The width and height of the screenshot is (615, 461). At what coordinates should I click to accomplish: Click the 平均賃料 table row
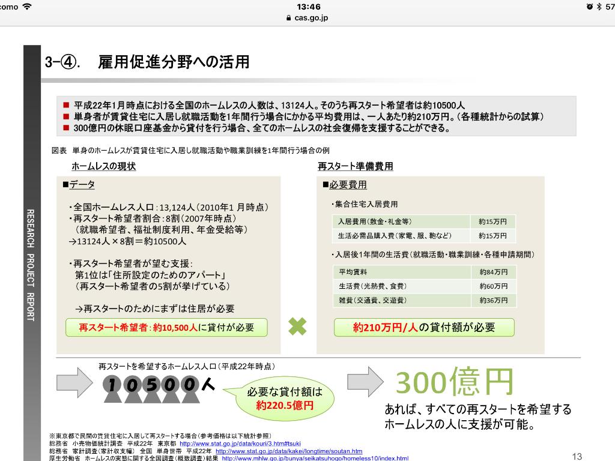point(424,272)
